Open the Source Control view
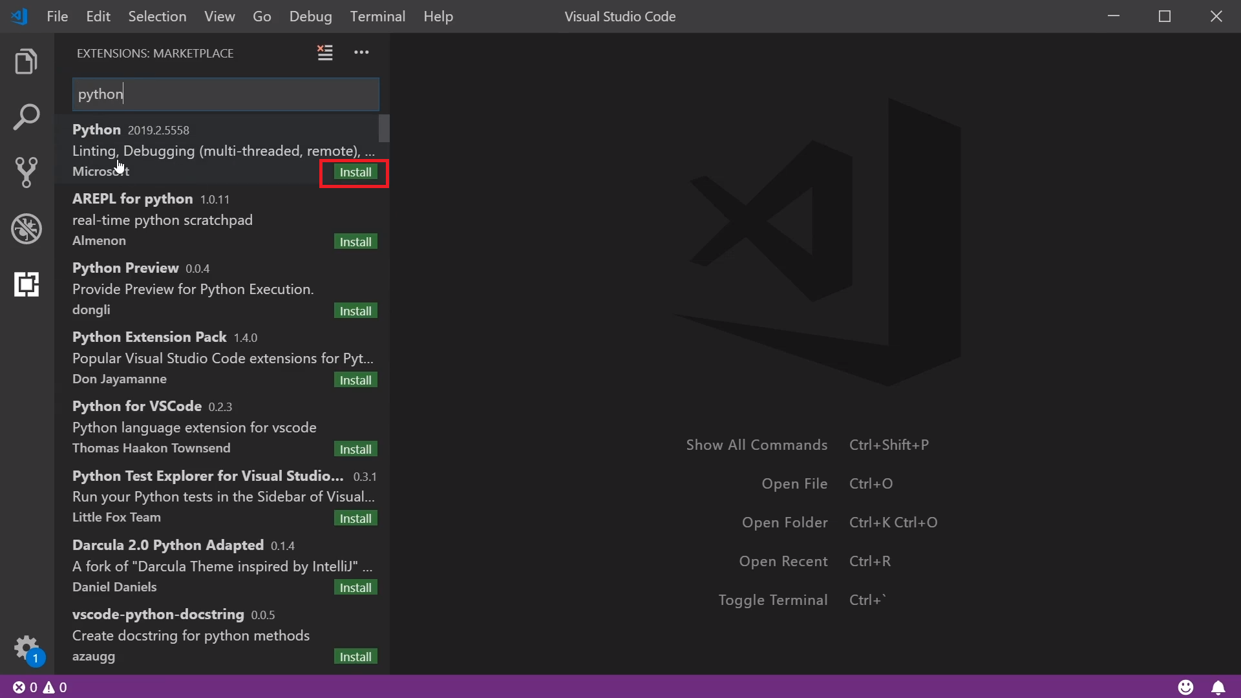This screenshot has width=1241, height=698. [27, 172]
